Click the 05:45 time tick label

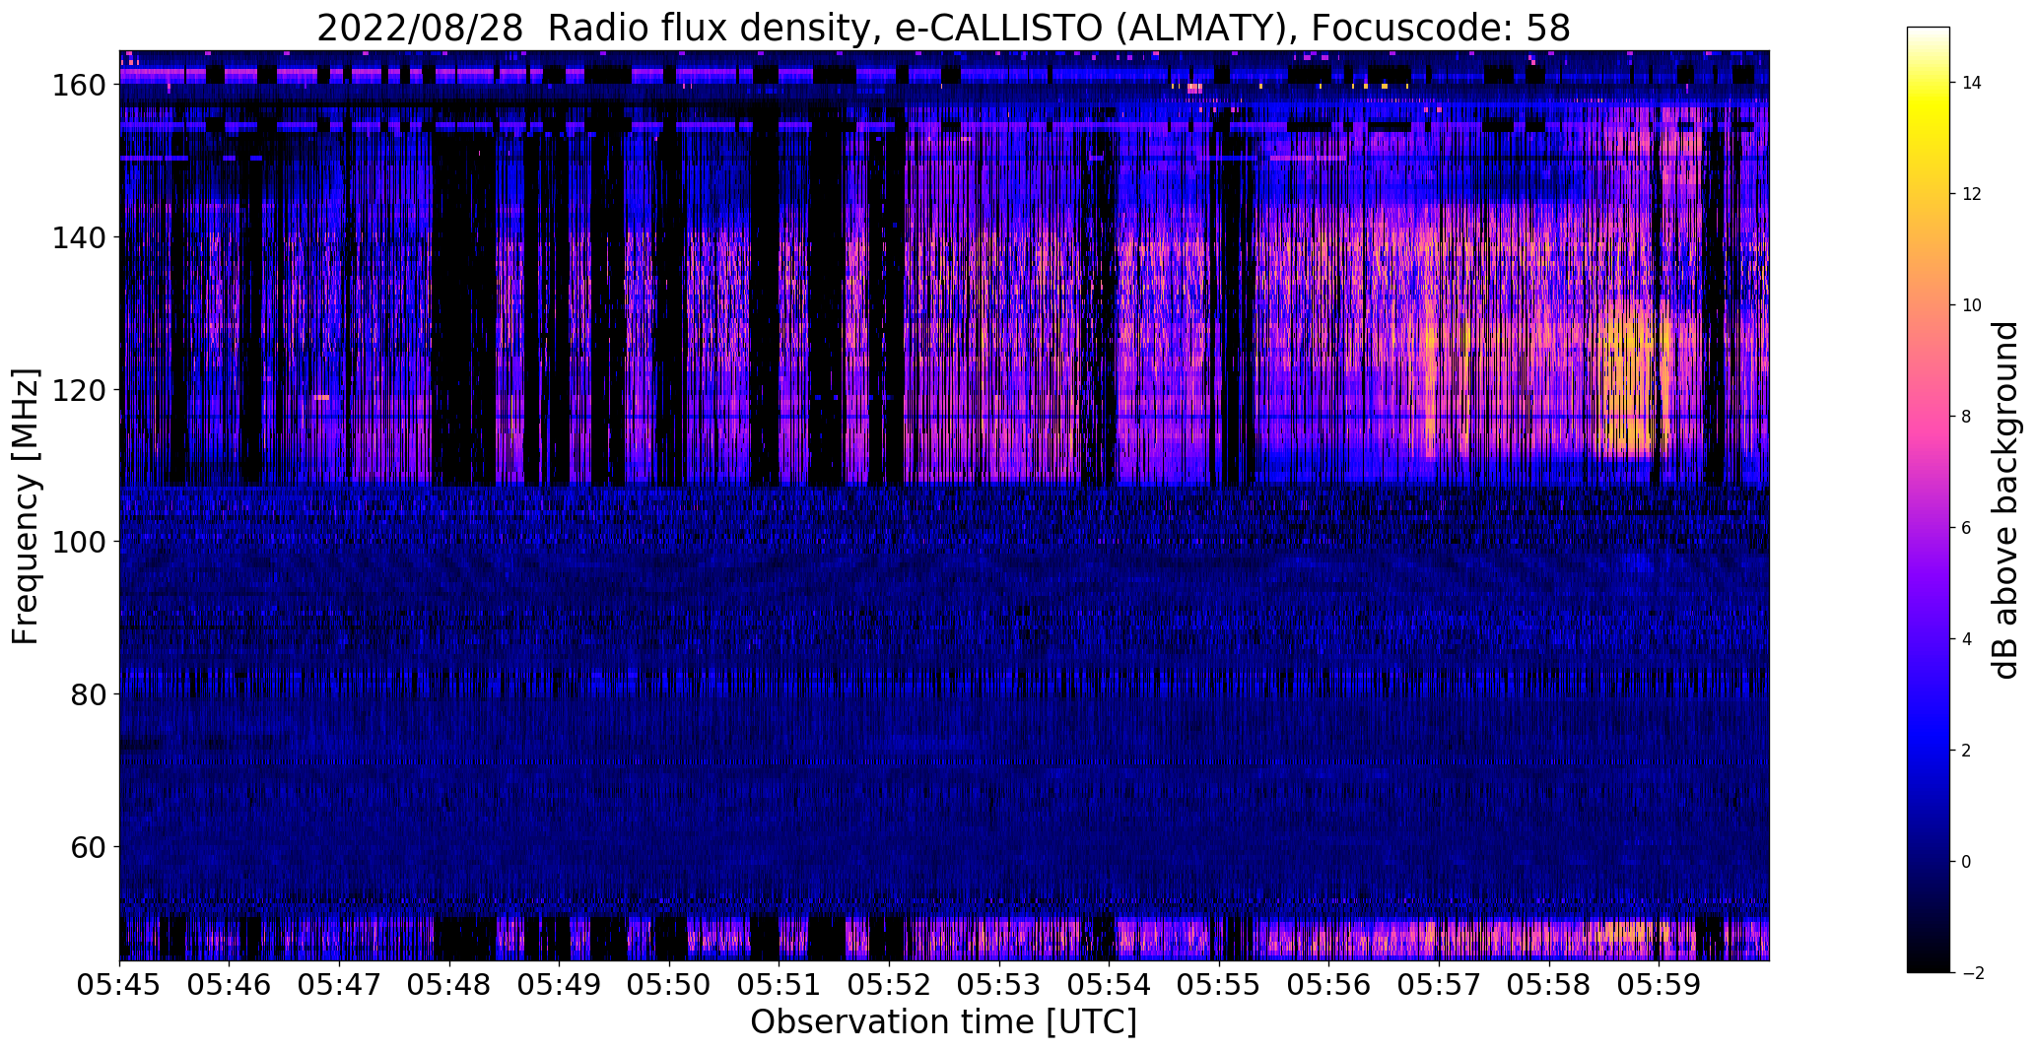pyautogui.click(x=119, y=984)
